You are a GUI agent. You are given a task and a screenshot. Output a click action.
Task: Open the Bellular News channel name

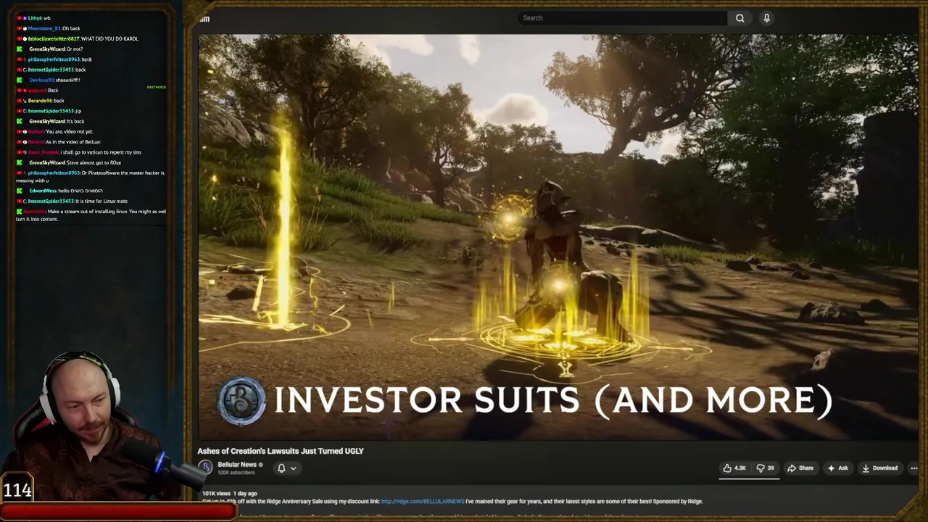[x=237, y=465]
